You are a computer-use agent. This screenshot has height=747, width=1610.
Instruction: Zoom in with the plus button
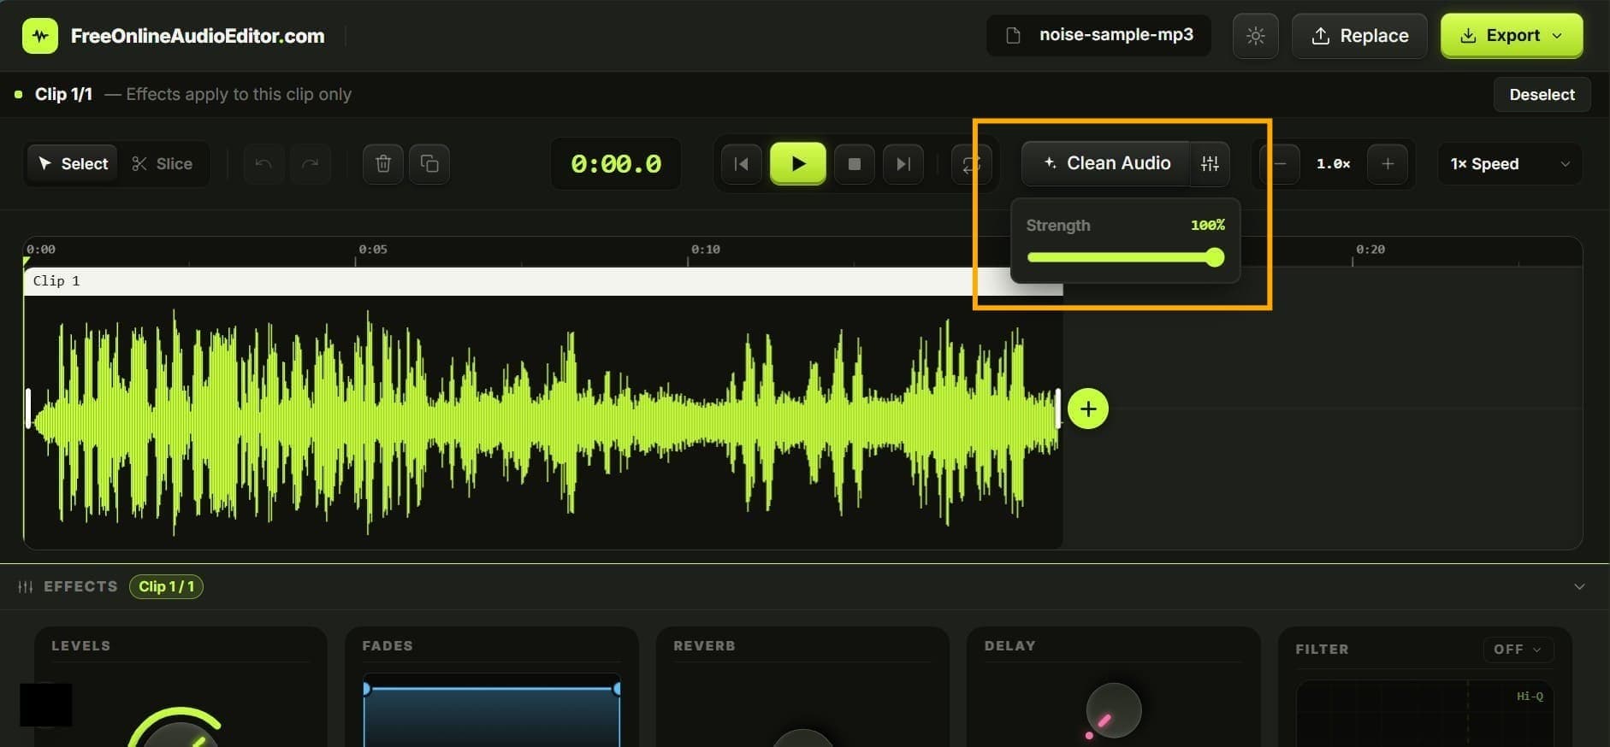pos(1388,163)
